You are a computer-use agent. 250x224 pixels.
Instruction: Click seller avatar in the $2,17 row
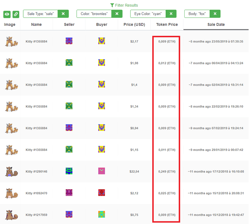coord(69,41)
